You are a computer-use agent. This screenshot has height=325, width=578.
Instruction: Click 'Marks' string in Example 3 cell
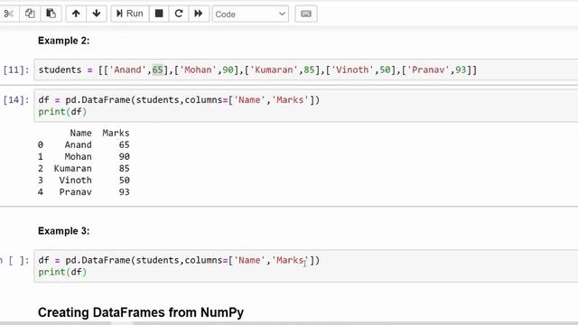[x=290, y=260]
